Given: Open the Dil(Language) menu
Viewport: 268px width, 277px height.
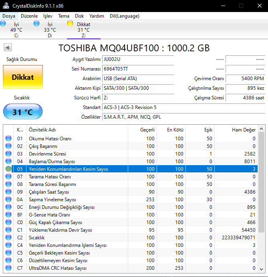Looking at the screenshot, I should point(125,16).
